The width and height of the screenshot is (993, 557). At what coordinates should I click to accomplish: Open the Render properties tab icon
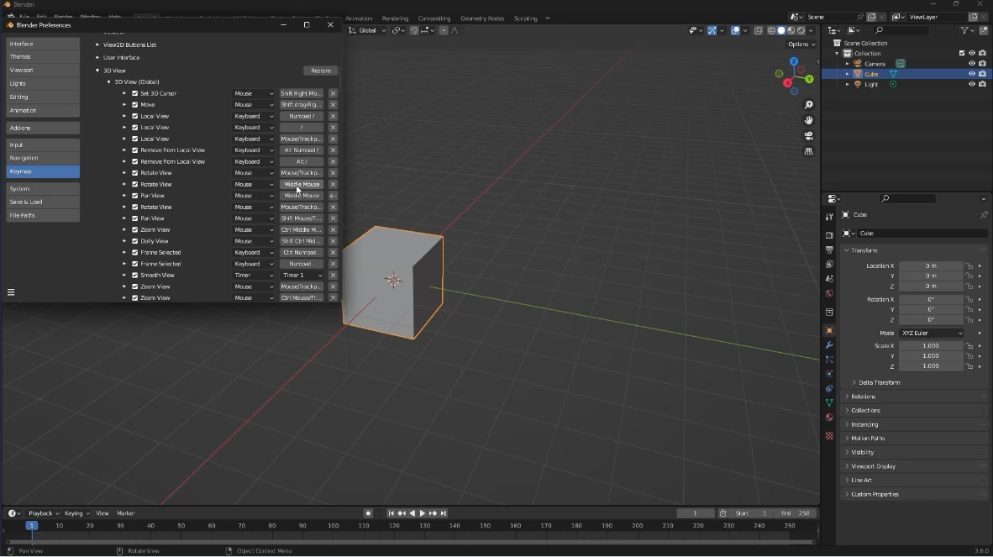(x=829, y=235)
